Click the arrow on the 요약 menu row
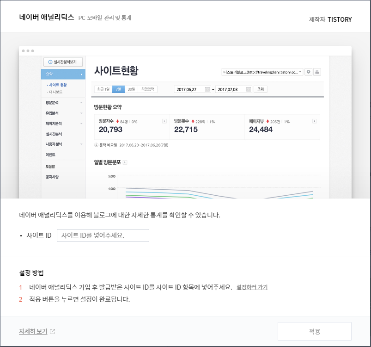The image size is (371, 347). point(81,74)
